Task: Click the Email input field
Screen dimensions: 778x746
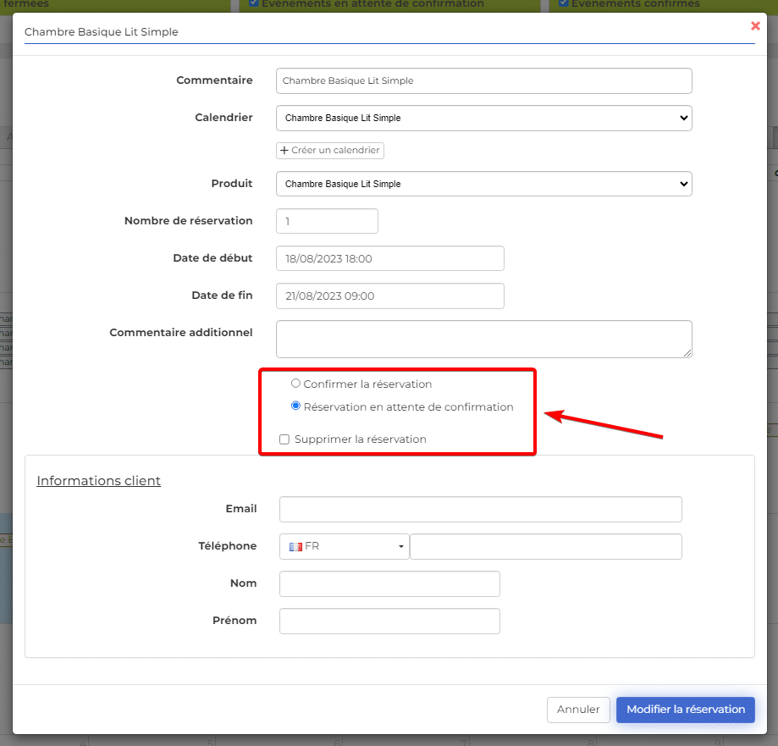Action: point(480,509)
